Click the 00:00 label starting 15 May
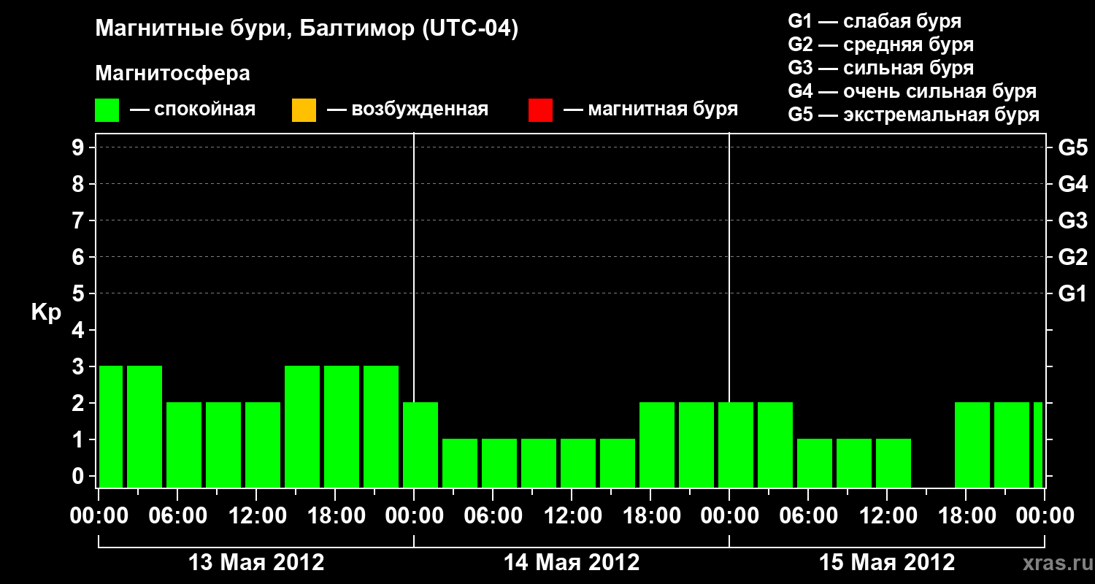Image resolution: width=1095 pixels, height=584 pixels. pos(729,516)
